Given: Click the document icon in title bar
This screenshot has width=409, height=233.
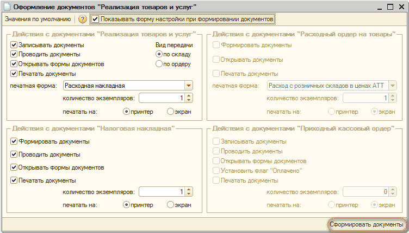Looking at the screenshot, I should pos(7,7).
